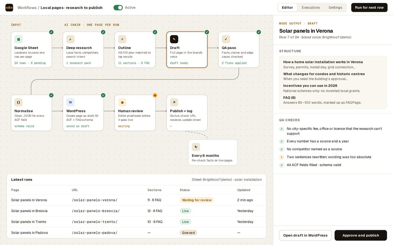Click the /solar-panels-verona/ URL

(x=95, y=200)
